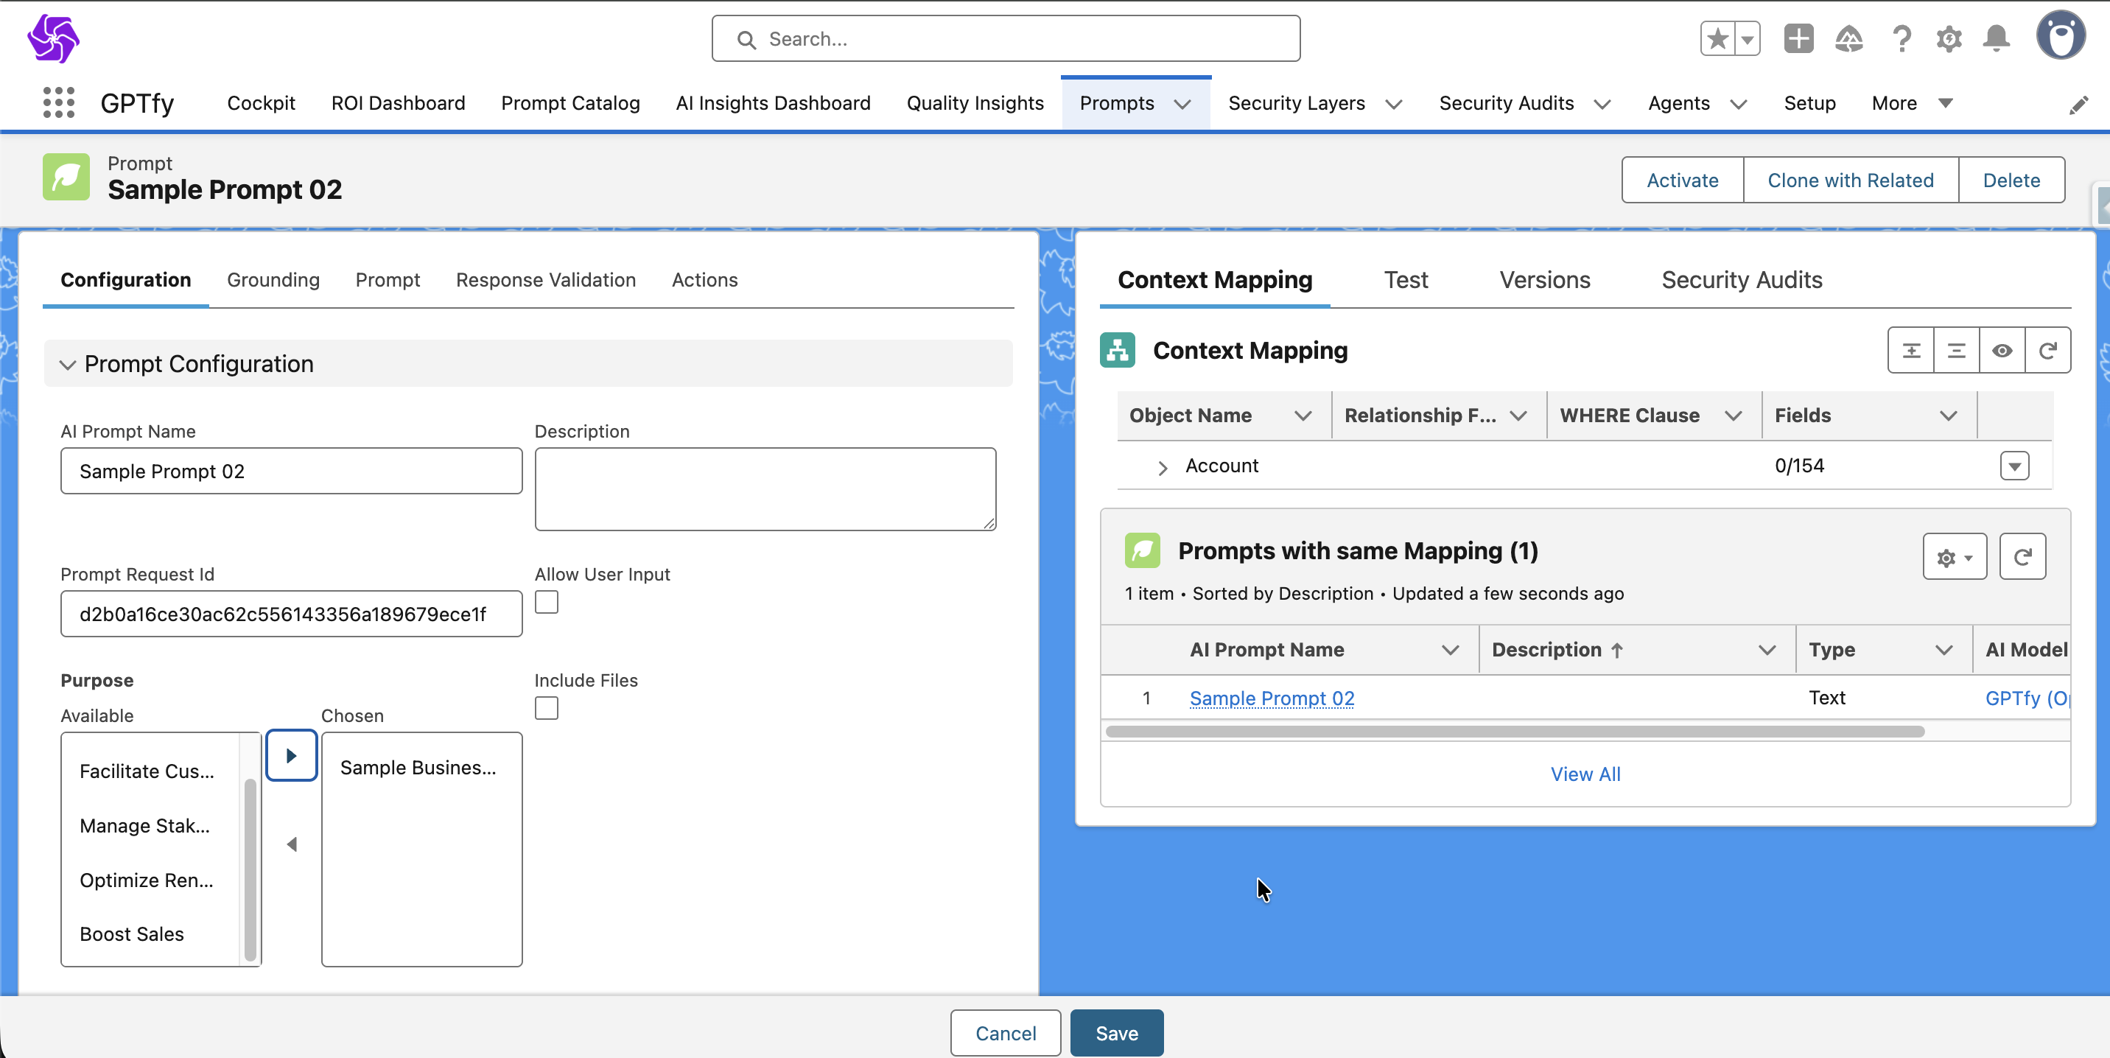This screenshot has height=1058, width=2110.
Task: Collapse the Prompt Configuration section
Action: pyautogui.click(x=68, y=365)
